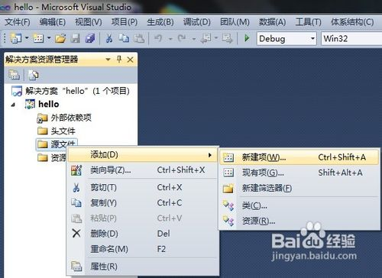Click the Navigate Forward toolbar icon
Viewport: 382px width, 278px height.
(x=227, y=38)
